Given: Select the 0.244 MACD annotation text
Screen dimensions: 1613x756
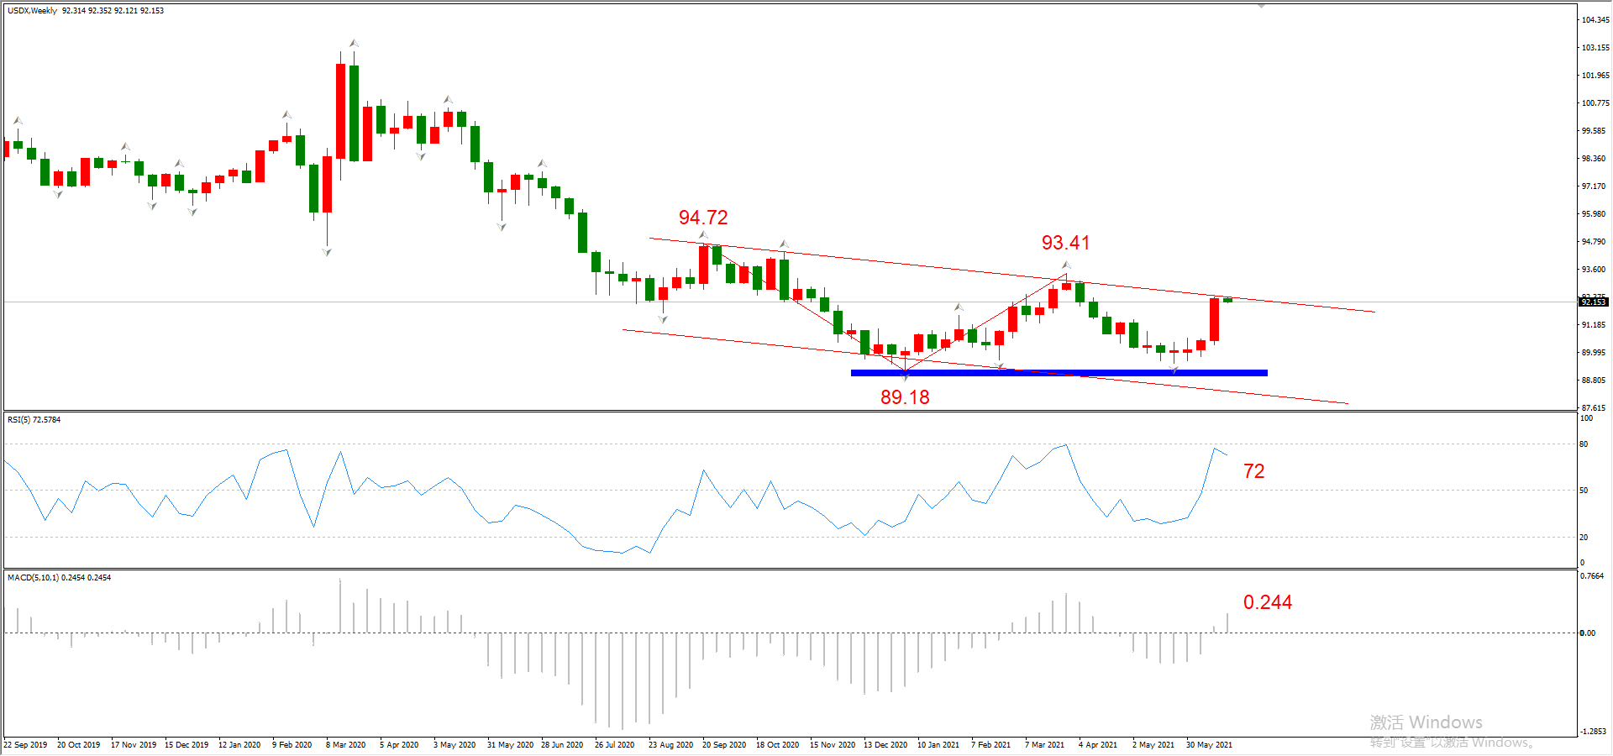Looking at the screenshot, I should click(x=1267, y=602).
